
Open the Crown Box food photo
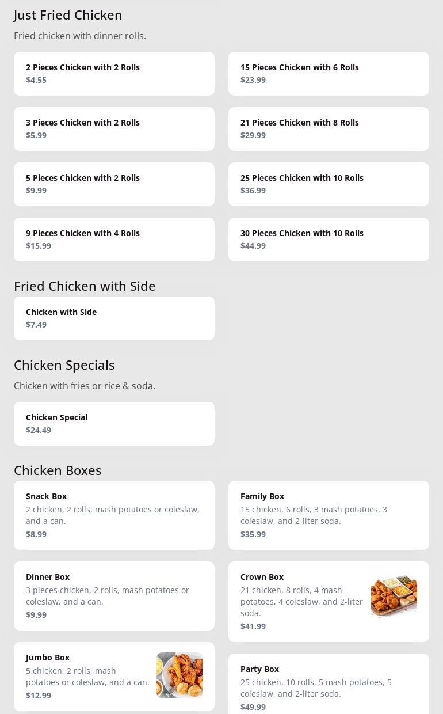pyautogui.click(x=394, y=595)
